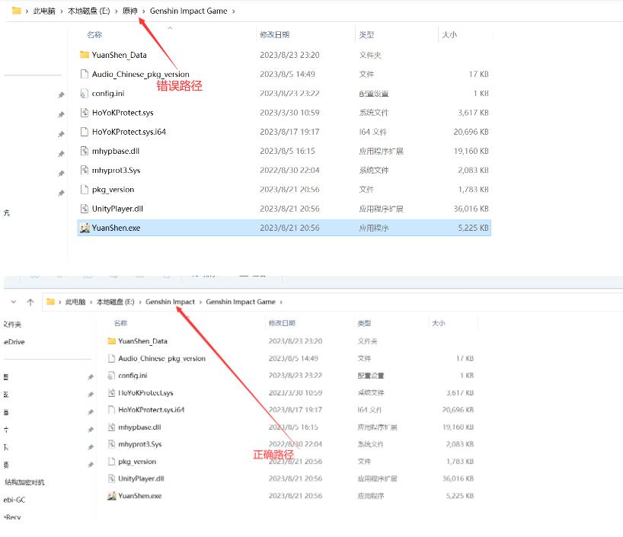The image size is (623, 537).
Task: Click 20,696 KB size in bottom window
Action: (458, 410)
